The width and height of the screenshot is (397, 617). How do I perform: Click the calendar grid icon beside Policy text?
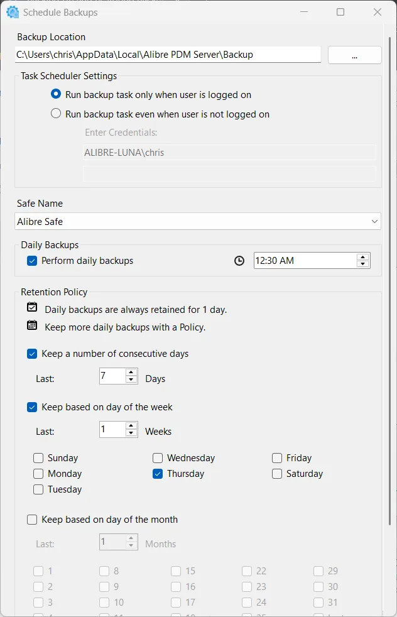click(x=32, y=325)
